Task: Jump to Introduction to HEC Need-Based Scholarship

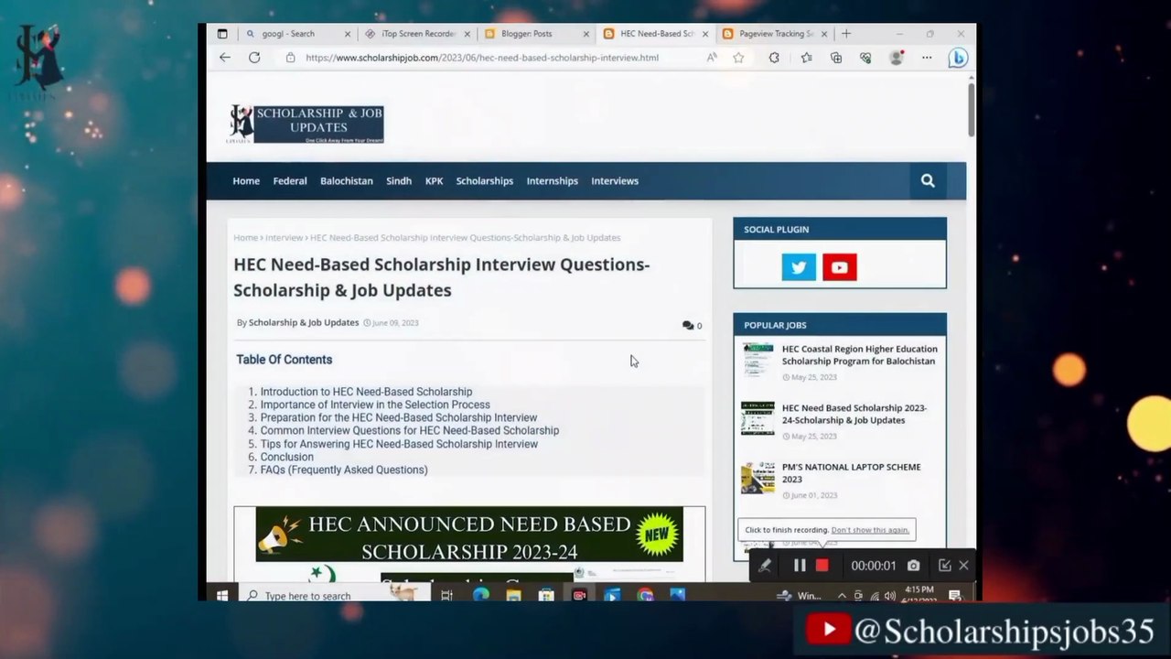Action: (x=366, y=392)
